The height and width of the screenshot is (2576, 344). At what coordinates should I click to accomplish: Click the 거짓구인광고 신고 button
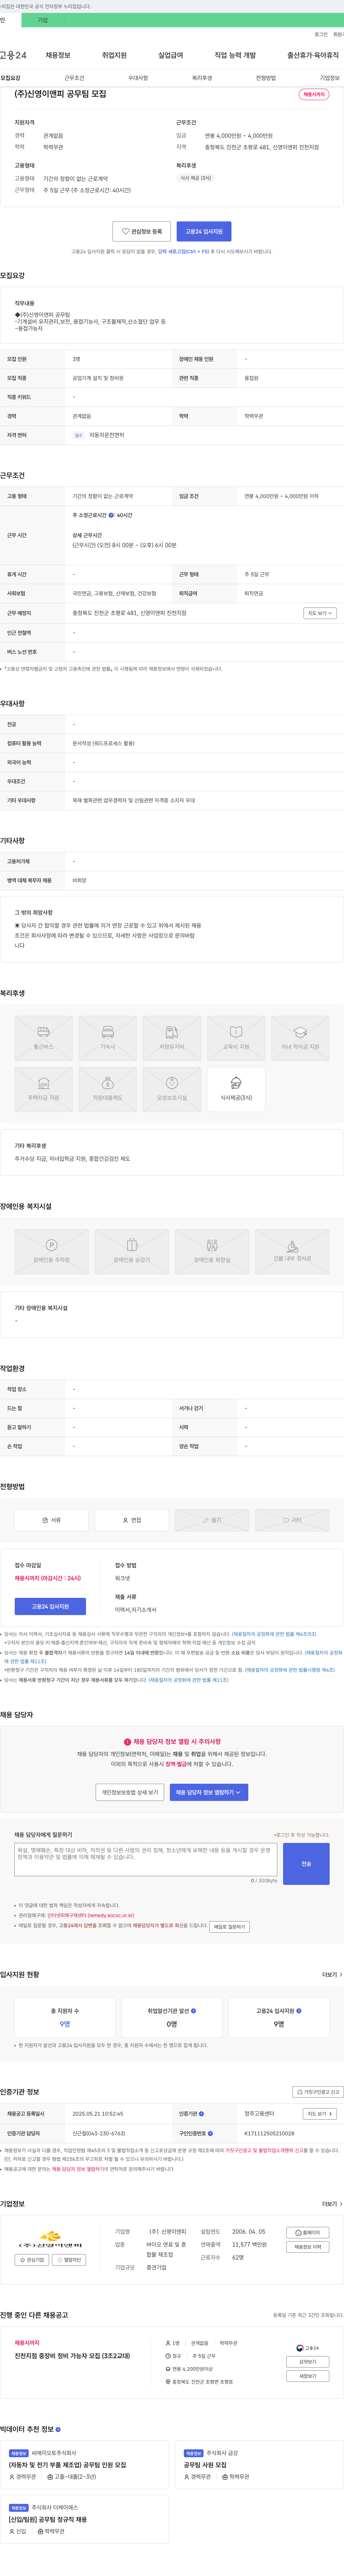(x=318, y=2092)
